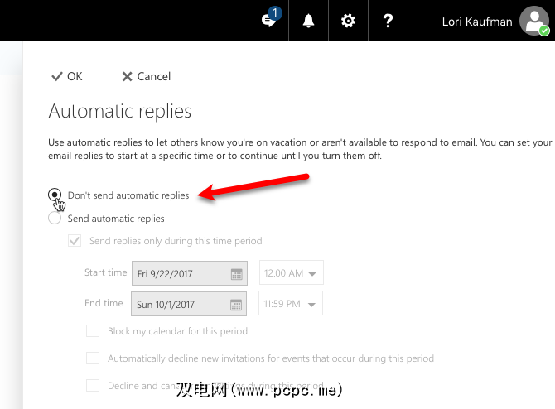The image size is (555, 409).
Task: Open the Skype chat notifications icon
Action: pyautogui.click(x=269, y=21)
